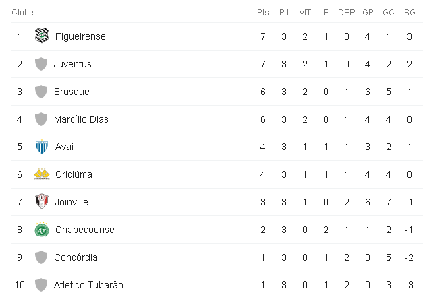Click the Atlético Tubarão shield icon
423x299 pixels.
point(41,285)
